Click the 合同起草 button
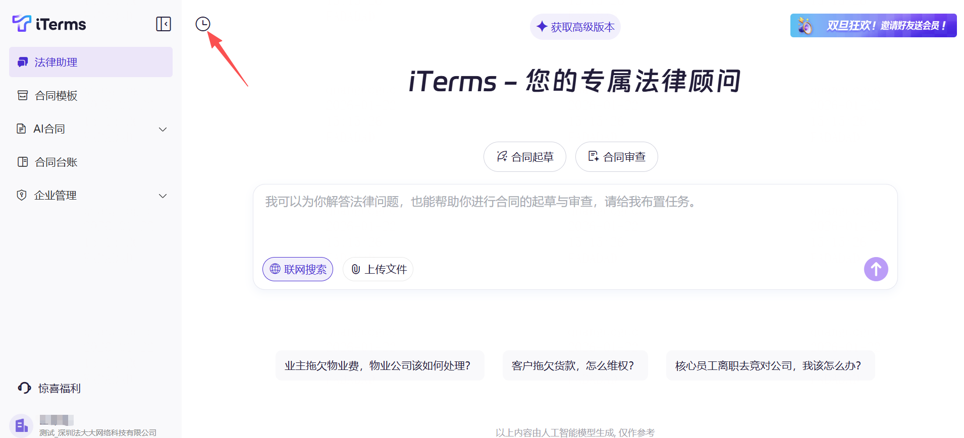 click(524, 157)
